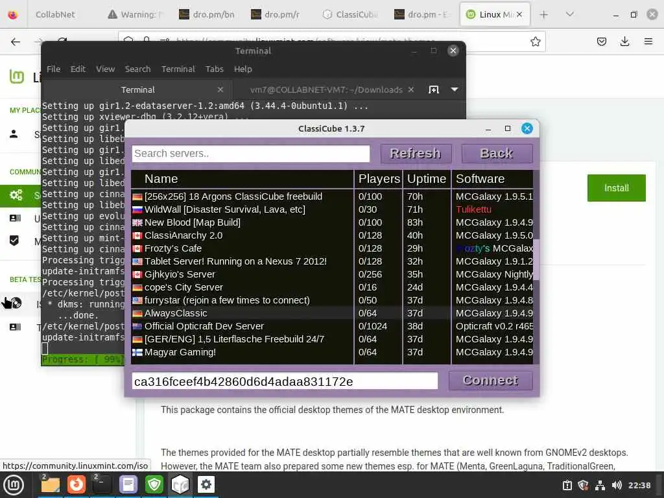Open a new browser tab
664x498 pixels.
[544, 15]
